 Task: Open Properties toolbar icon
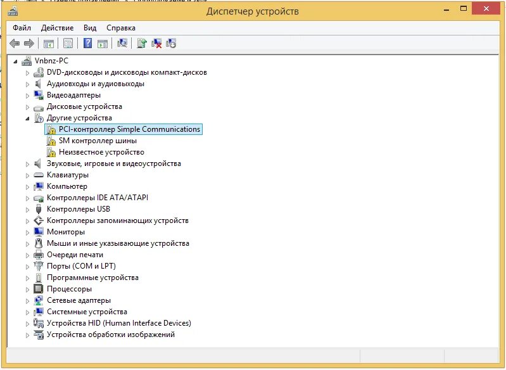[68, 43]
